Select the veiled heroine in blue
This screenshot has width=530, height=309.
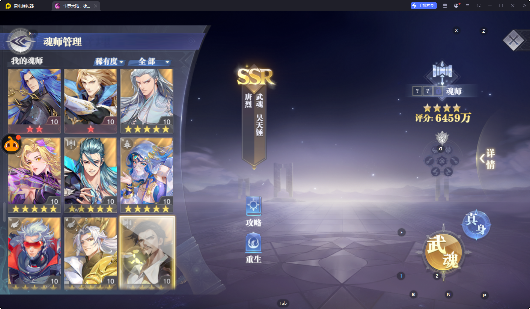click(x=147, y=175)
